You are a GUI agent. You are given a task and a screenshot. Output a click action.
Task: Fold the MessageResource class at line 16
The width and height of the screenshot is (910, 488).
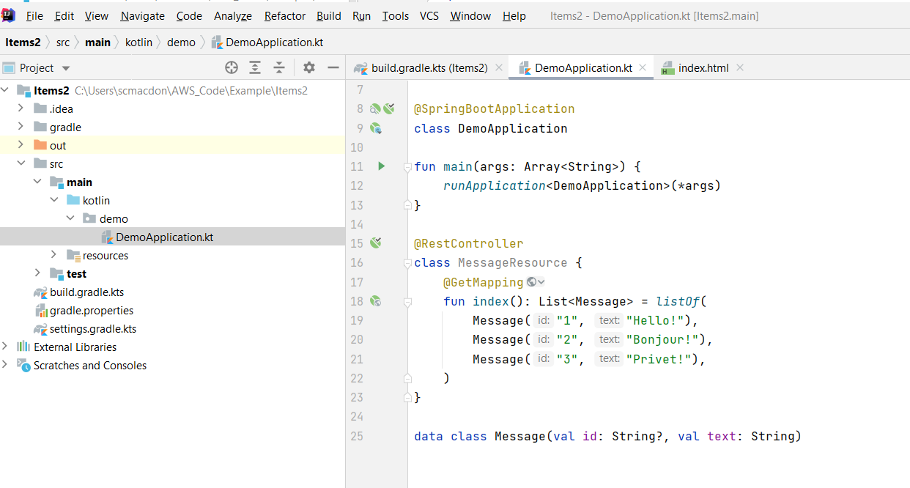(x=407, y=263)
